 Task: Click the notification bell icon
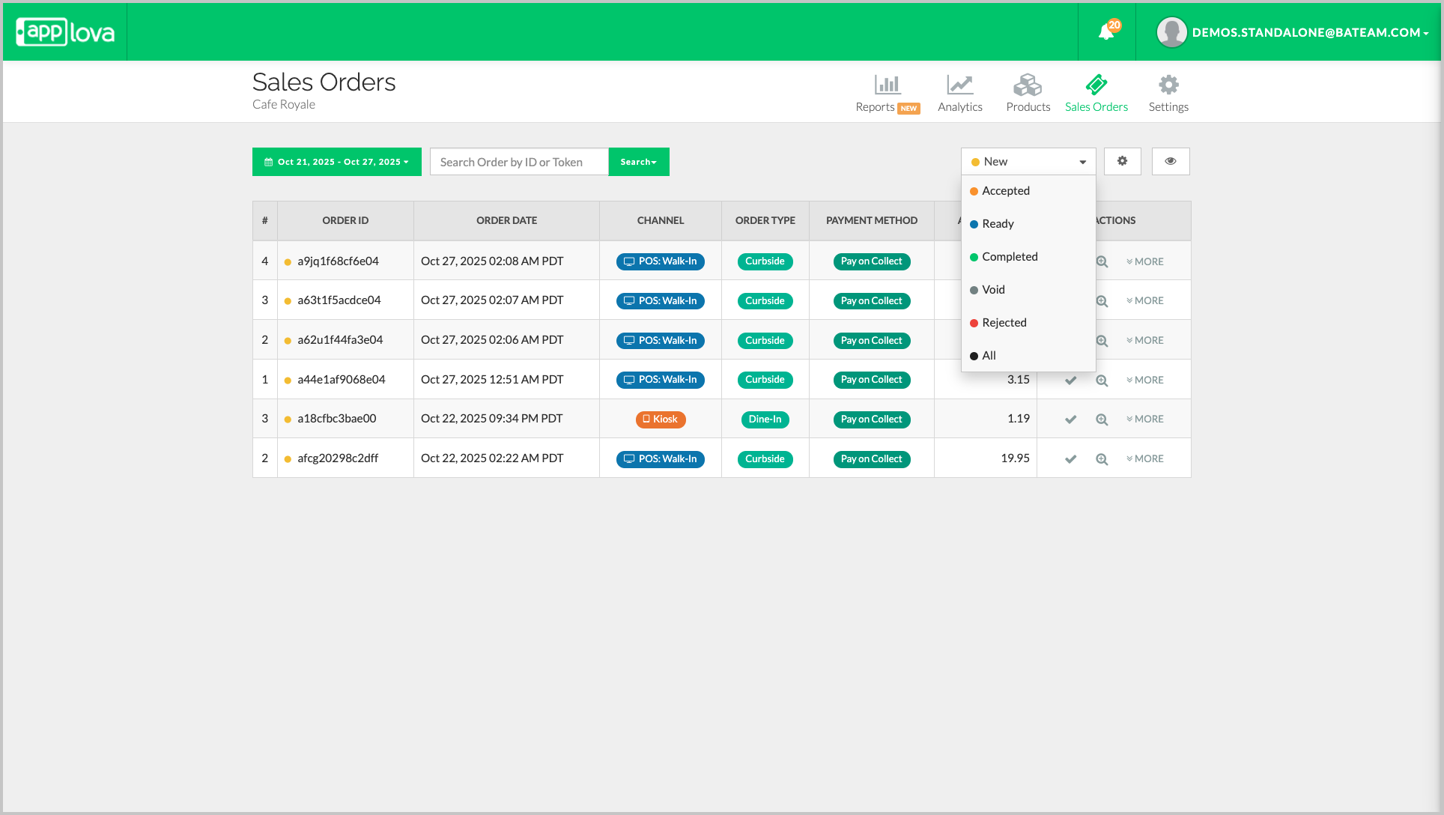point(1106,32)
